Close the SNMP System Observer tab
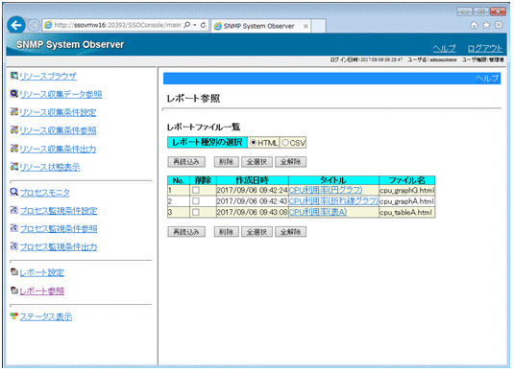Viewport: 514px width, 372px height. tap(306, 26)
